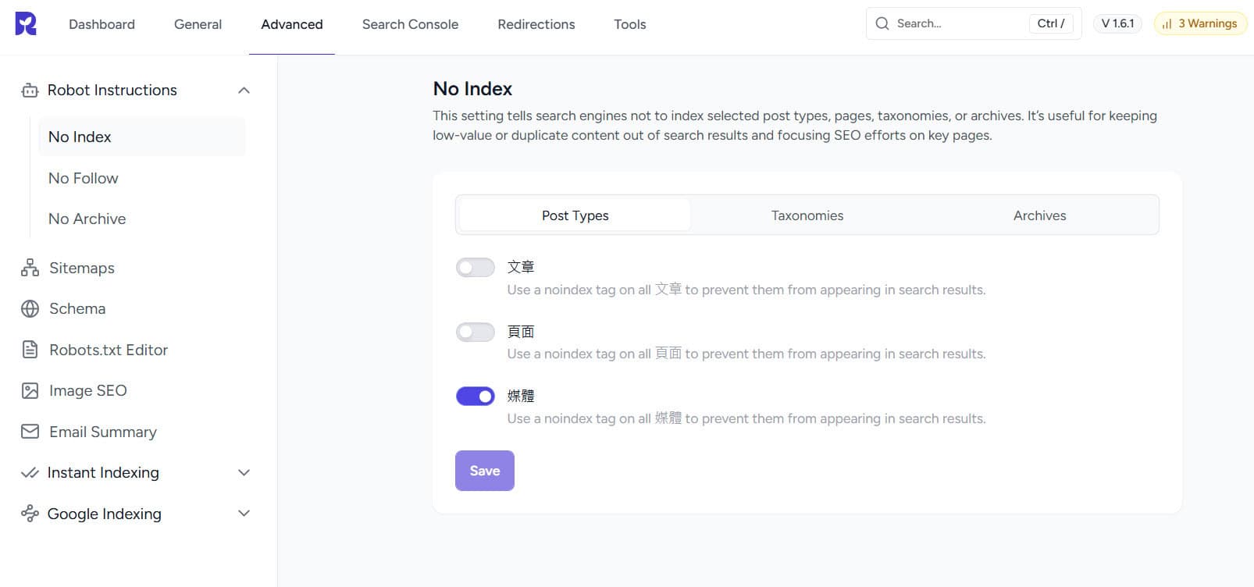The width and height of the screenshot is (1254, 587).
Task: Disable the noindex toggle for 媒體
Action: click(x=476, y=396)
